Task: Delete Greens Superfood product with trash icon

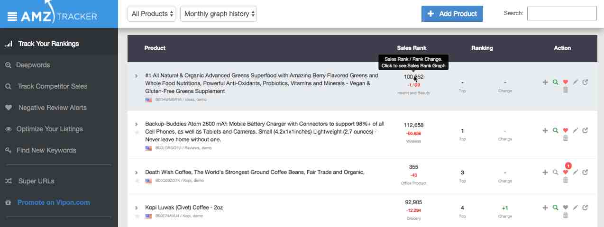Action: click(x=565, y=90)
